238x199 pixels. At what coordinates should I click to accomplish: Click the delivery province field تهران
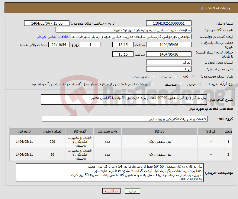coord(169,62)
